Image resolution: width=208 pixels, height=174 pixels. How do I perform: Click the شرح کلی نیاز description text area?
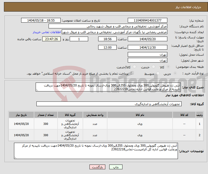[x=108, y=87]
